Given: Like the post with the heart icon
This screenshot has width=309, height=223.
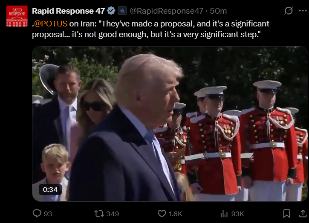Looking at the screenshot, I should click(x=162, y=214).
